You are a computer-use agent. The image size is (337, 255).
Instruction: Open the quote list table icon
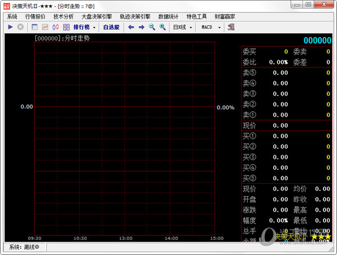[x=35, y=27]
